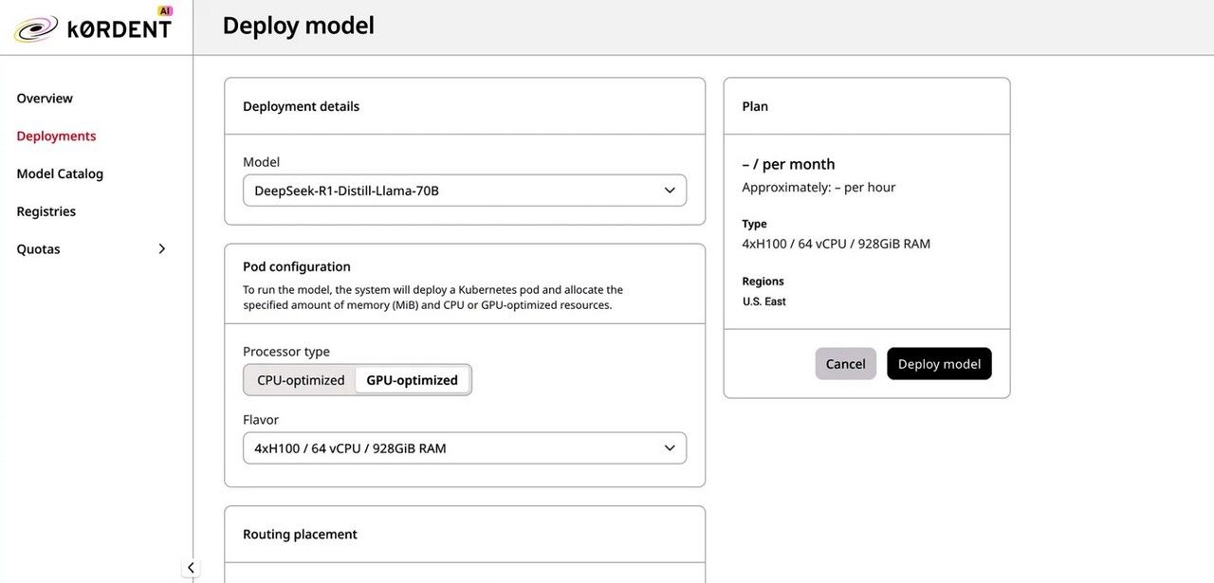Select the GPU-optimized processor type
Viewport: 1214px width, 583px height.
click(x=412, y=380)
